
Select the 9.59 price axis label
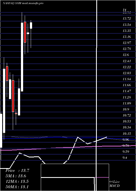coord(126,152)
